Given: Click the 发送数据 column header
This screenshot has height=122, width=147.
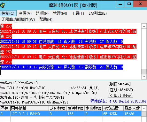Looking at the screenshot, I should click(76, 109).
